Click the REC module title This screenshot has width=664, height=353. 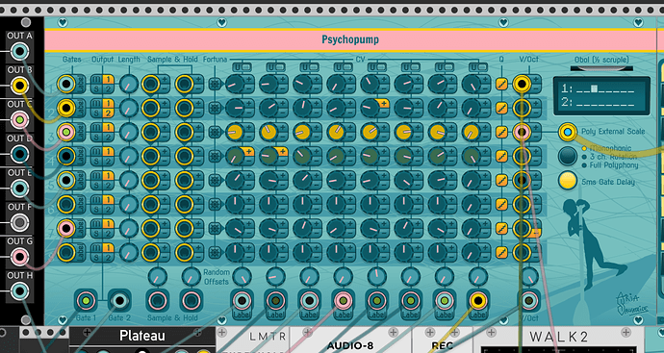(443, 346)
